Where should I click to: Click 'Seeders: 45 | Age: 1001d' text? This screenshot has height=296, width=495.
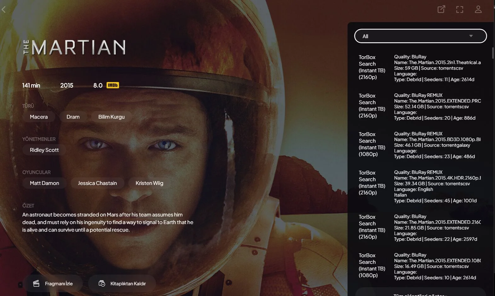451,201
